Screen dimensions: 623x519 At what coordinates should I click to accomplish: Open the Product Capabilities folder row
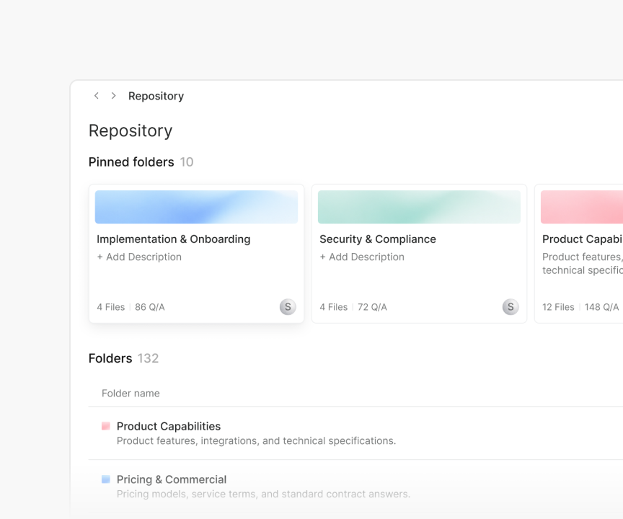pyautogui.click(x=355, y=433)
